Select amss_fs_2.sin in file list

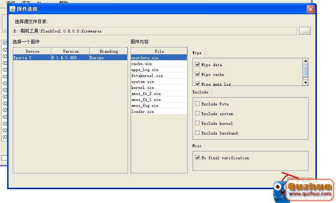159,93
